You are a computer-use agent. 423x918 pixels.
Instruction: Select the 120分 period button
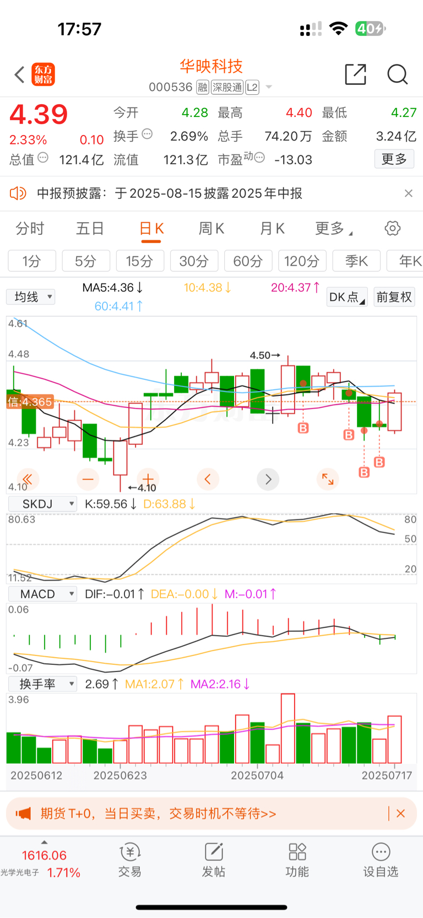point(302,261)
